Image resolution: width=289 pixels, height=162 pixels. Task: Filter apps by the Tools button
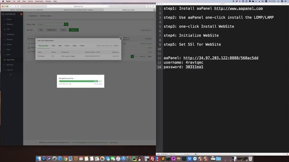pyautogui.click(x=63, y=30)
